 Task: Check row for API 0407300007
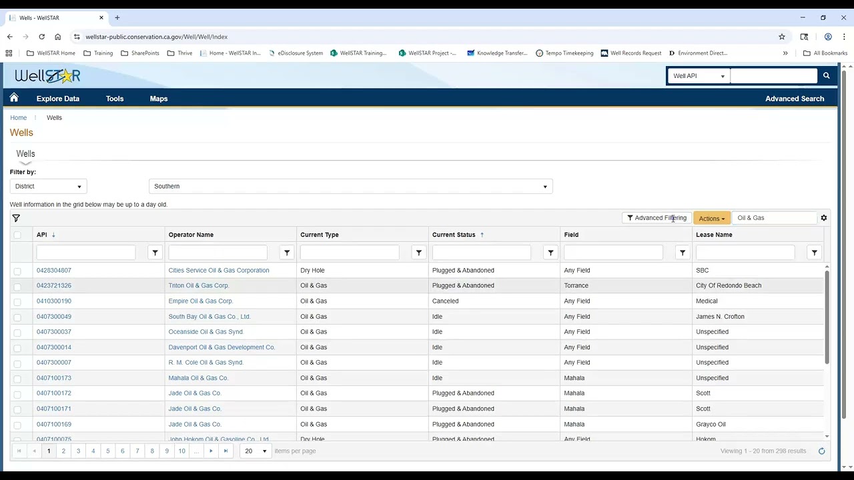click(17, 363)
